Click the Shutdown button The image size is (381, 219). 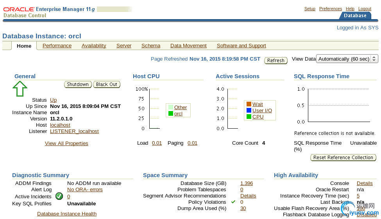(78, 84)
